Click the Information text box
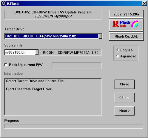 coord(53,97)
